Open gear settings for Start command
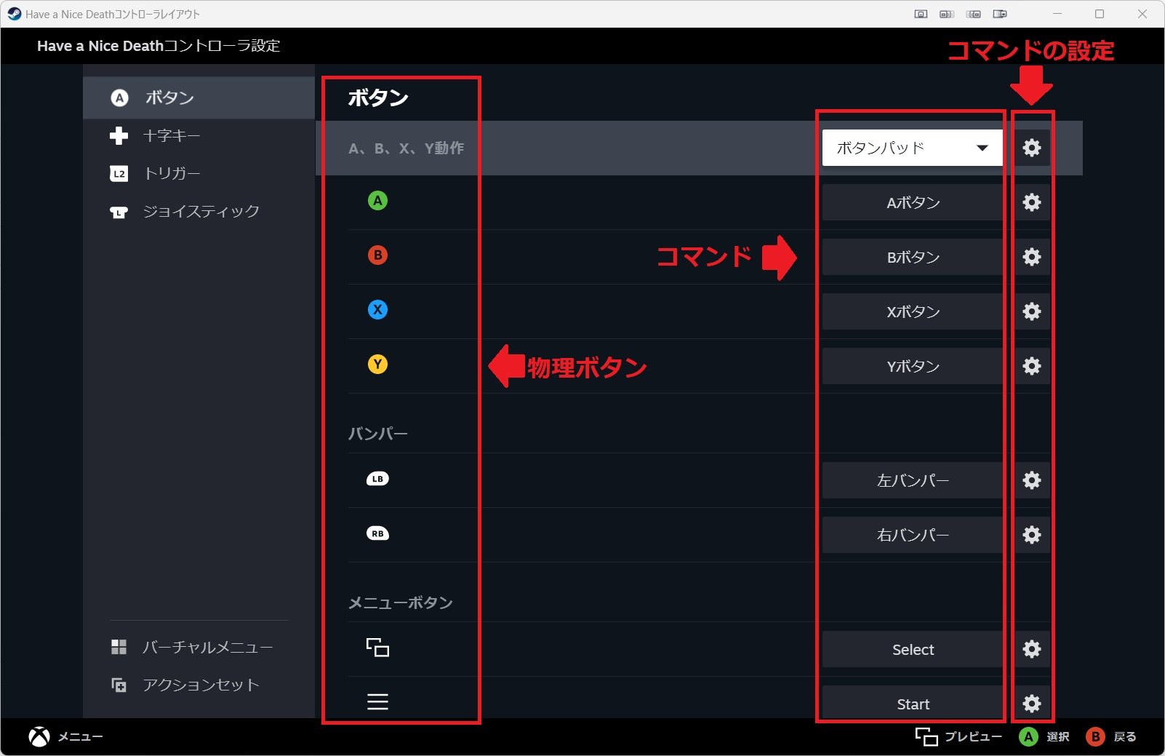 tap(1031, 704)
